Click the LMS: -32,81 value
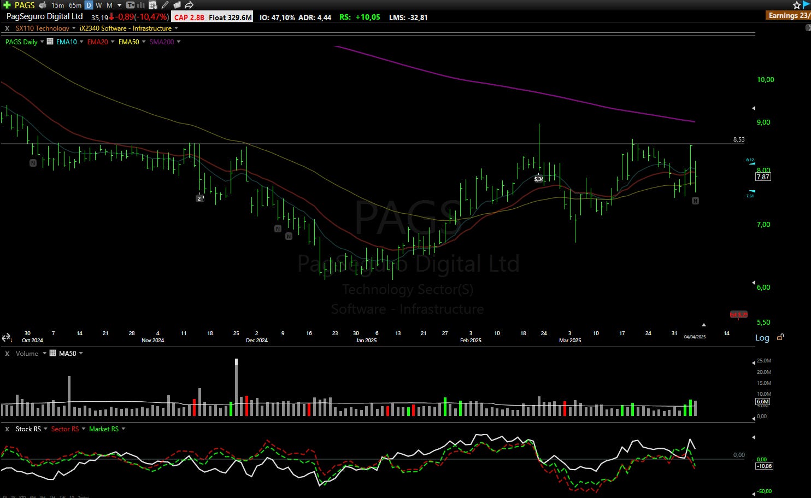 coord(408,17)
